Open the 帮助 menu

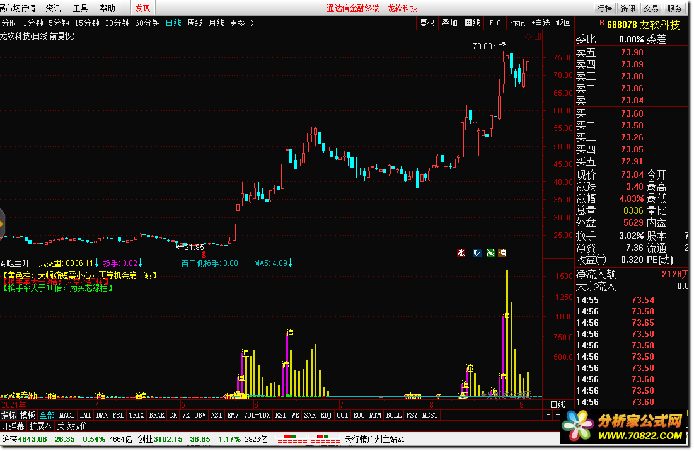[x=107, y=8]
